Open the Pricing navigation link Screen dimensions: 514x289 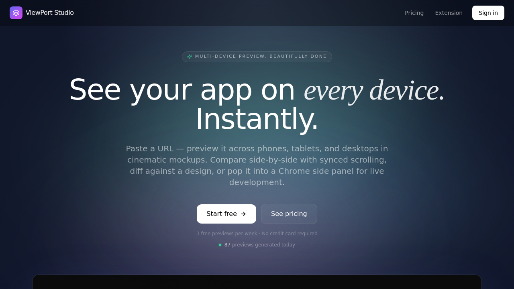click(414, 13)
